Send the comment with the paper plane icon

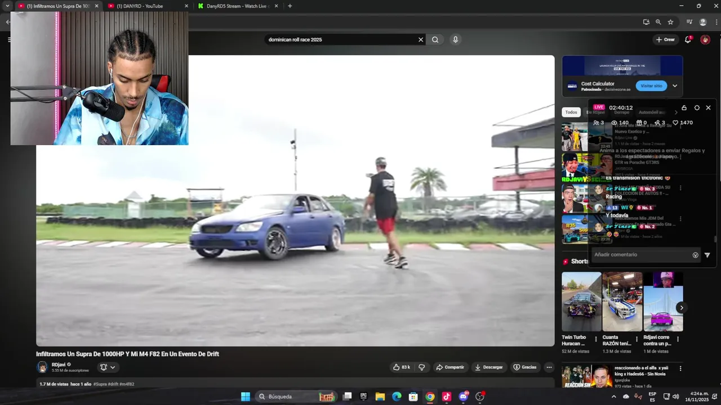coord(707,255)
